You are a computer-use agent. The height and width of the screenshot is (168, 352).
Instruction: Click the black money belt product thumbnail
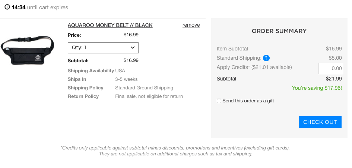[x=27, y=50]
